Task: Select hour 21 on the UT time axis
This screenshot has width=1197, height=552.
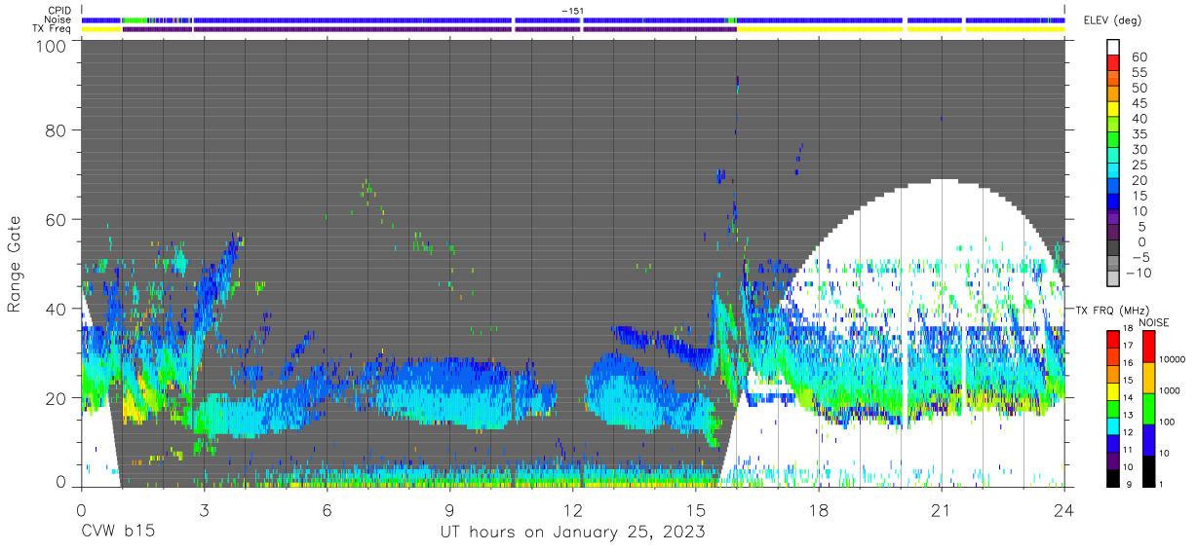Action: point(942,509)
